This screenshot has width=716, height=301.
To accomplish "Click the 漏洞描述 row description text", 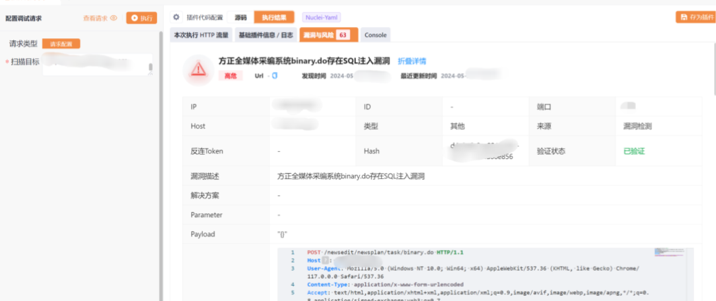I will click(351, 176).
